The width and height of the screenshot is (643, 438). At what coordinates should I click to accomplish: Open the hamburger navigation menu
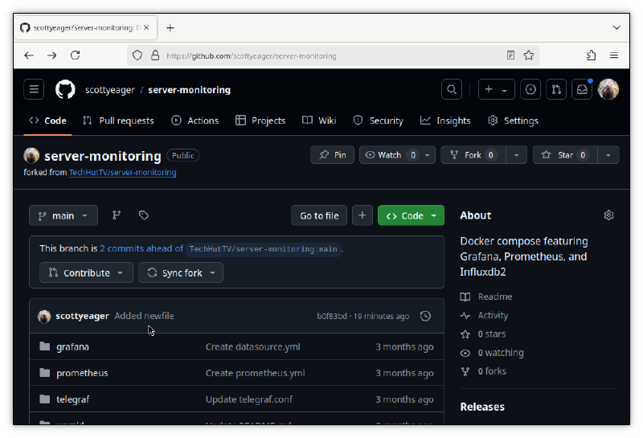point(34,90)
